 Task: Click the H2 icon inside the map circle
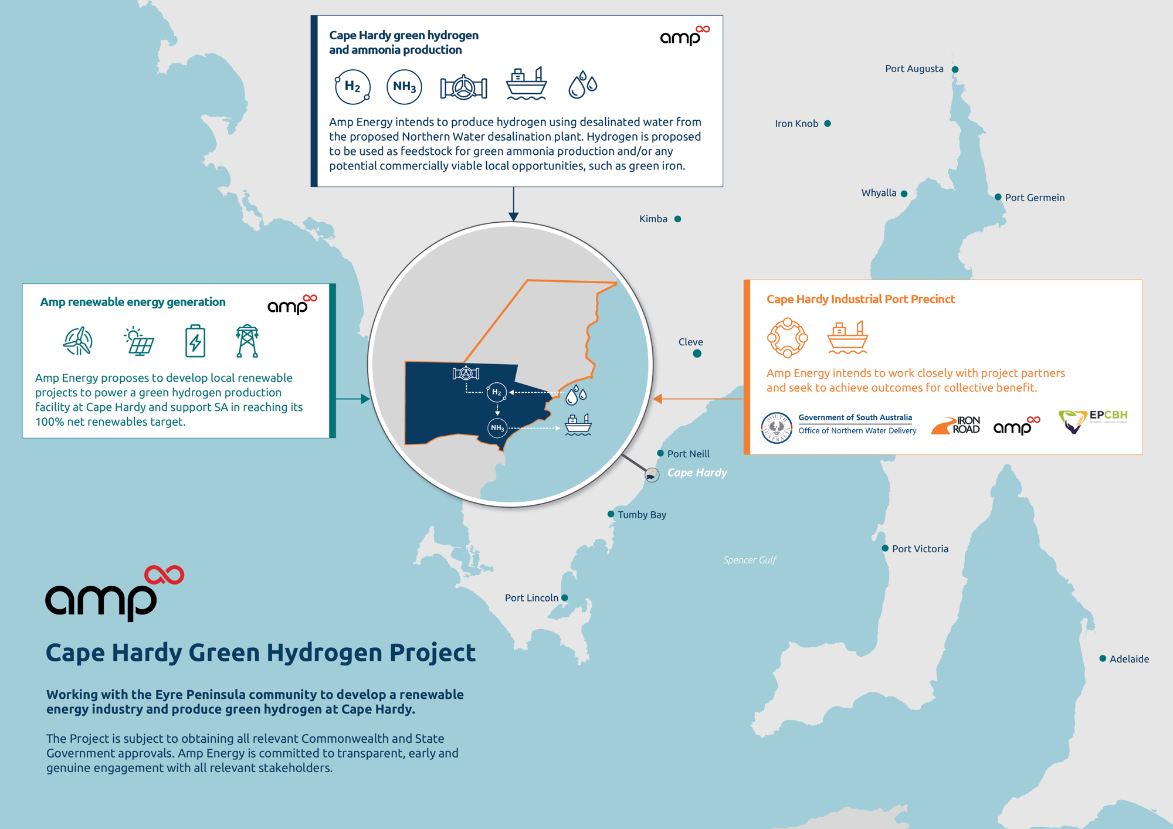[x=497, y=392]
